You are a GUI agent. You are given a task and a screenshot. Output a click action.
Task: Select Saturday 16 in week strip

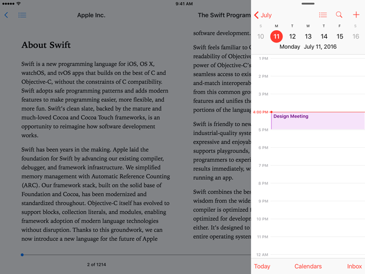point(356,36)
